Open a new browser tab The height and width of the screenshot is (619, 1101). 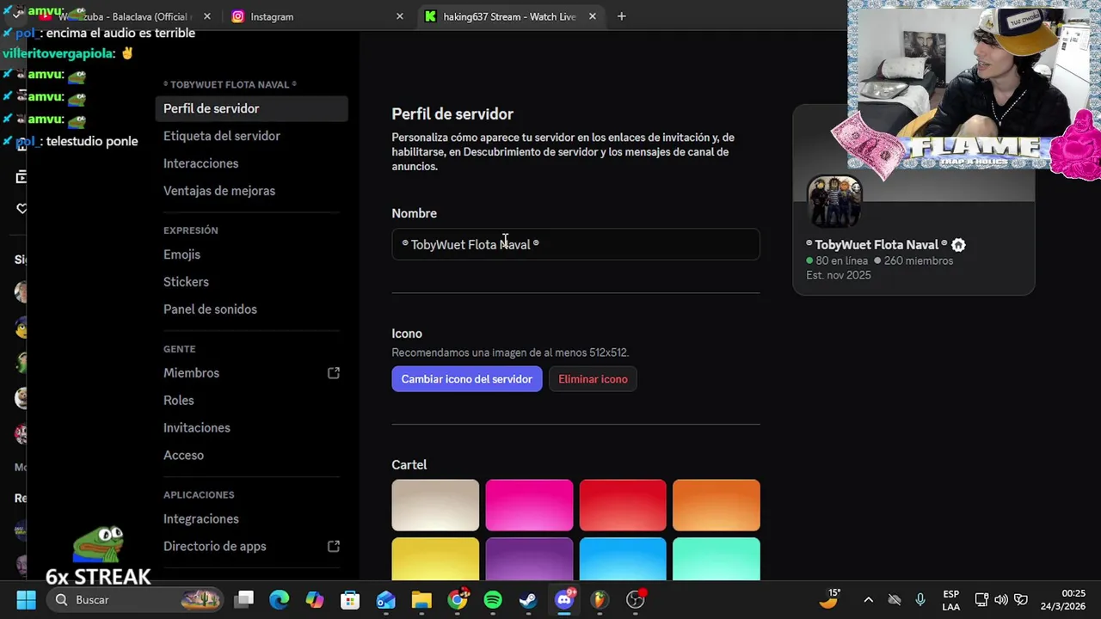coord(621,16)
